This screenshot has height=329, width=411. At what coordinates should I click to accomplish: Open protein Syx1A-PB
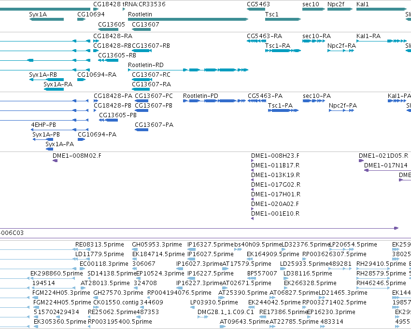46,135
